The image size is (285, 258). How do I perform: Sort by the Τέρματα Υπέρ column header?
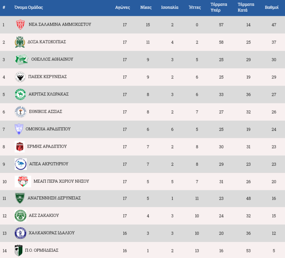tap(218, 7)
